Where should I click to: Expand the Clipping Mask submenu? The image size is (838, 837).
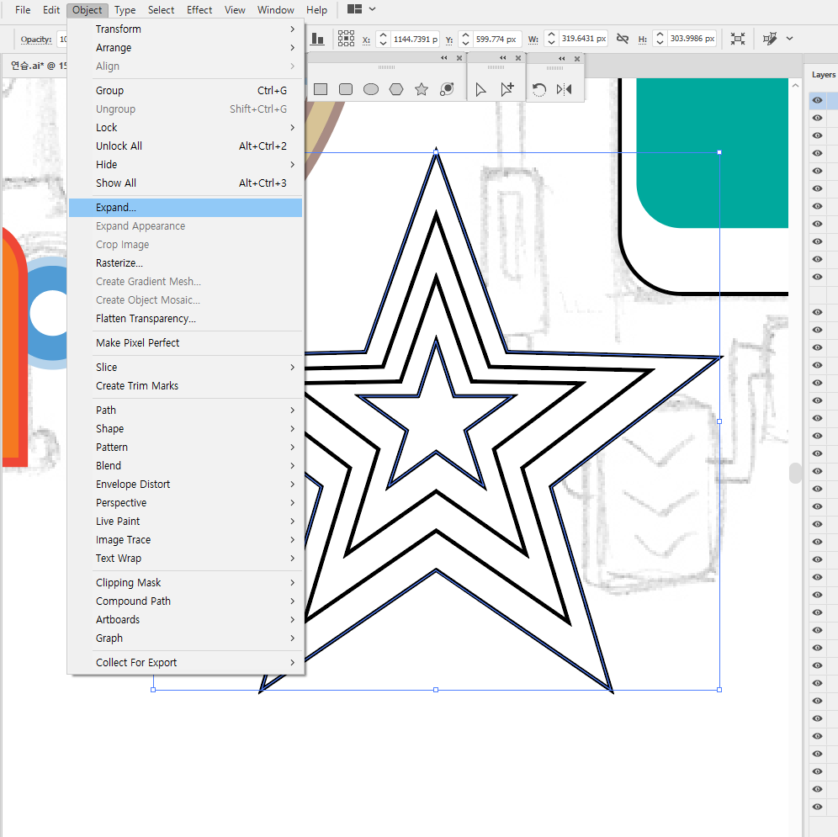coord(185,583)
